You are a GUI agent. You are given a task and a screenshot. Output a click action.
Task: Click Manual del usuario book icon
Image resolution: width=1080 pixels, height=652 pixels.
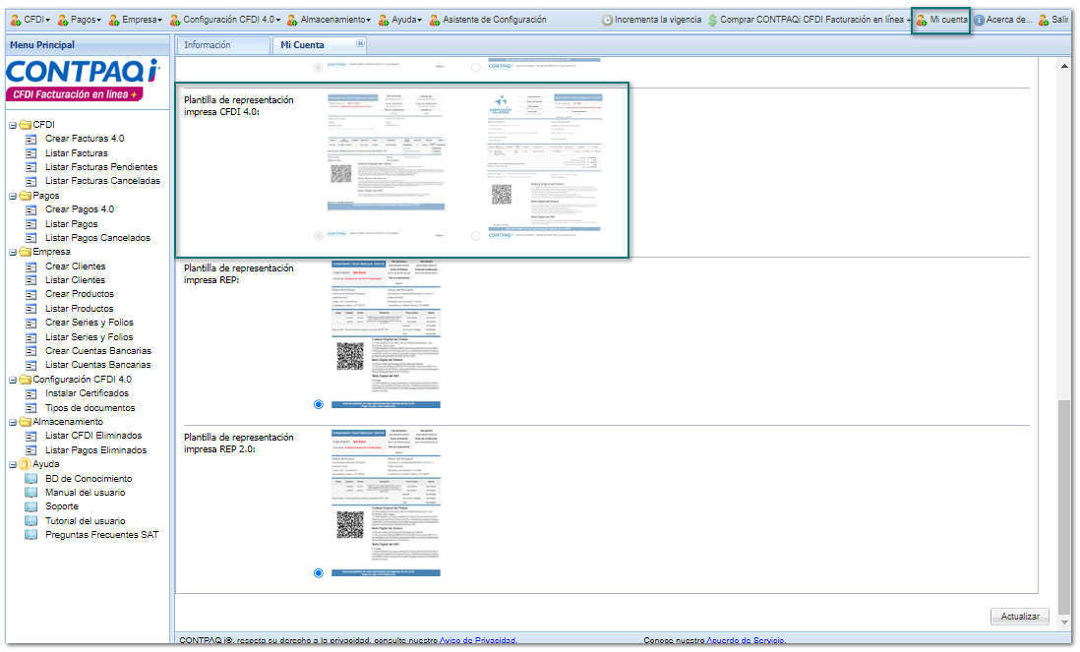[x=31, y=493]
